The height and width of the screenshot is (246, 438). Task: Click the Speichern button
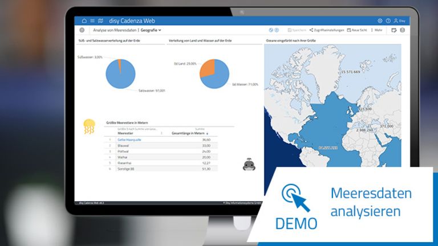point(297,30)
